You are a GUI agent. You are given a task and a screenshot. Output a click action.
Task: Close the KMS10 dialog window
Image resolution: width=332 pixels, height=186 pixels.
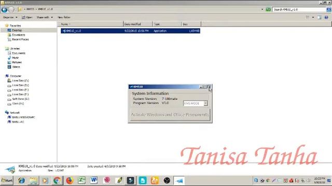coord(209,87)
